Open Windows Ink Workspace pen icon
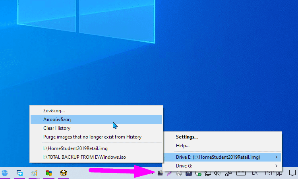Screen dimensions: 298x179 tap(228, 173)
